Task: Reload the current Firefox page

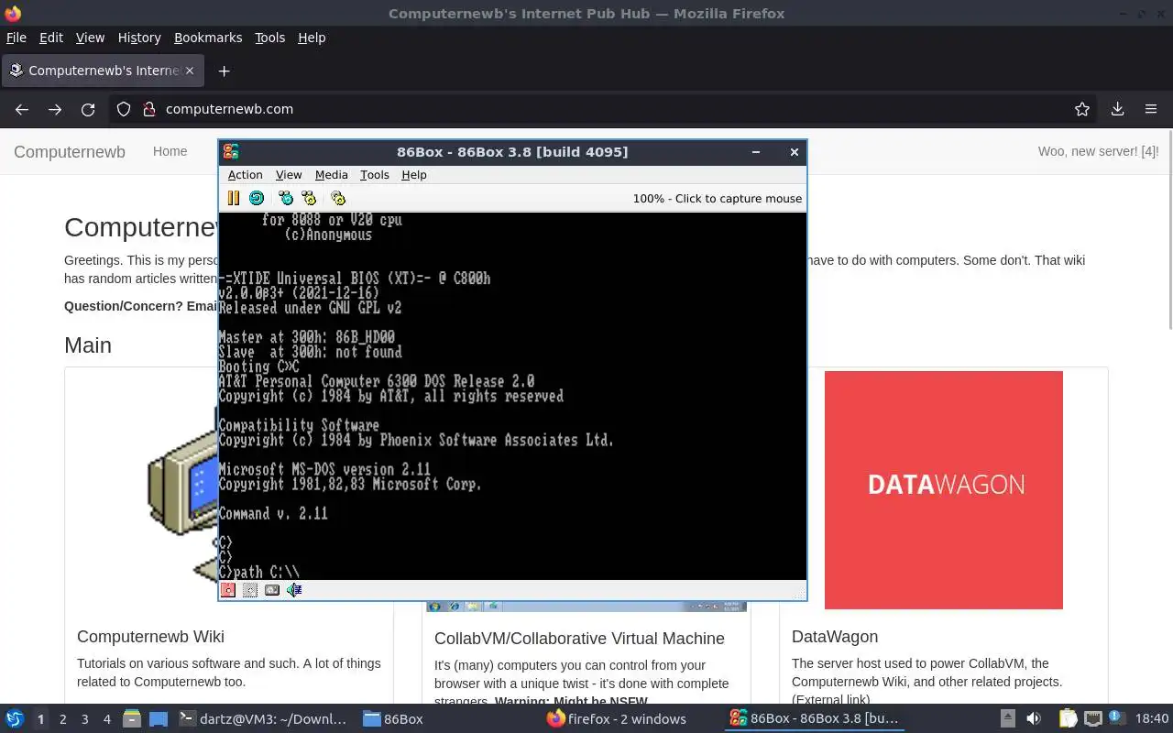Action: 88,109
